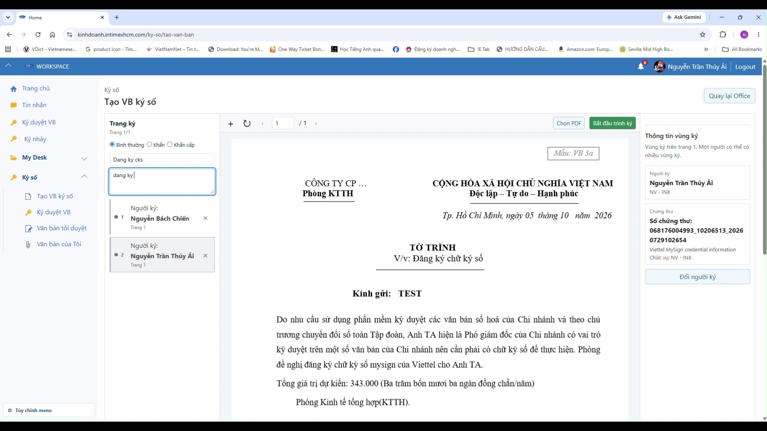Select the Khẩn cấp priority
Screen dimensions: 767x431
170,144
